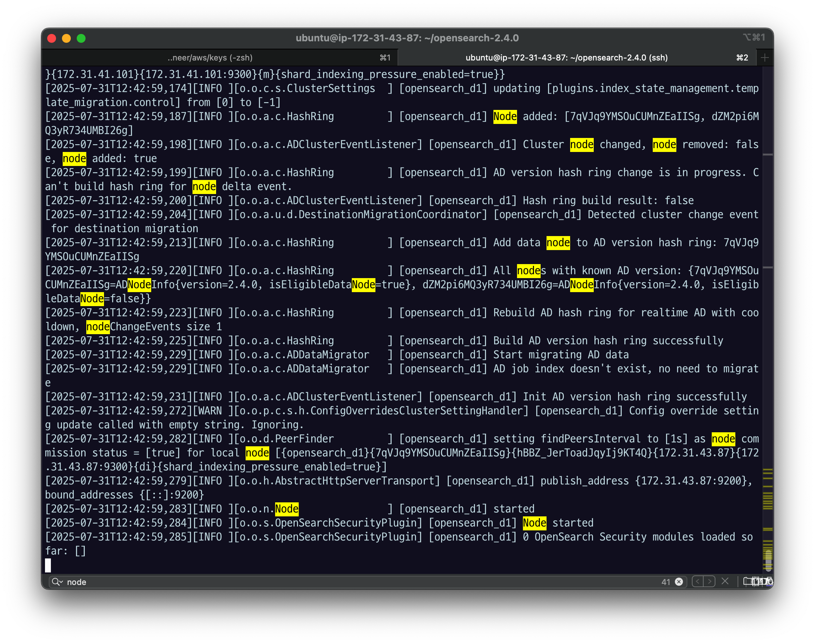Click the terminal cursor block
The width and height of the screenshot is (815, 644).
(48, 565)
